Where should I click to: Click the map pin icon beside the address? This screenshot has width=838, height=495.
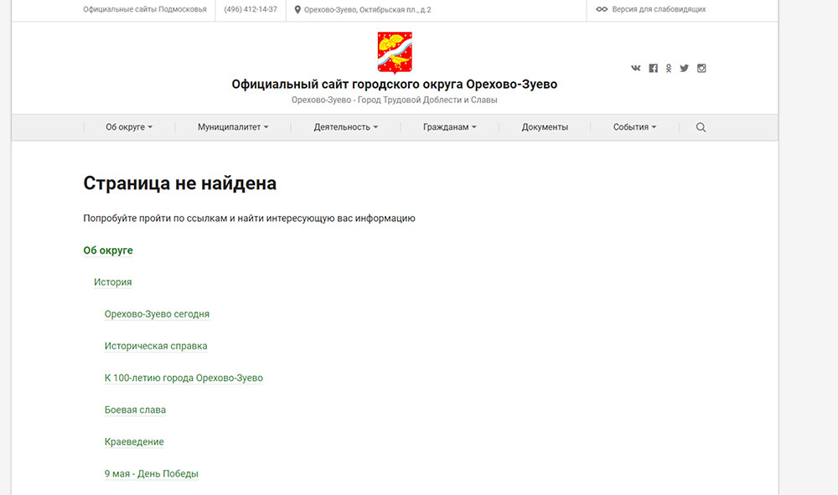pyautogui.click(x=297, y=9)
